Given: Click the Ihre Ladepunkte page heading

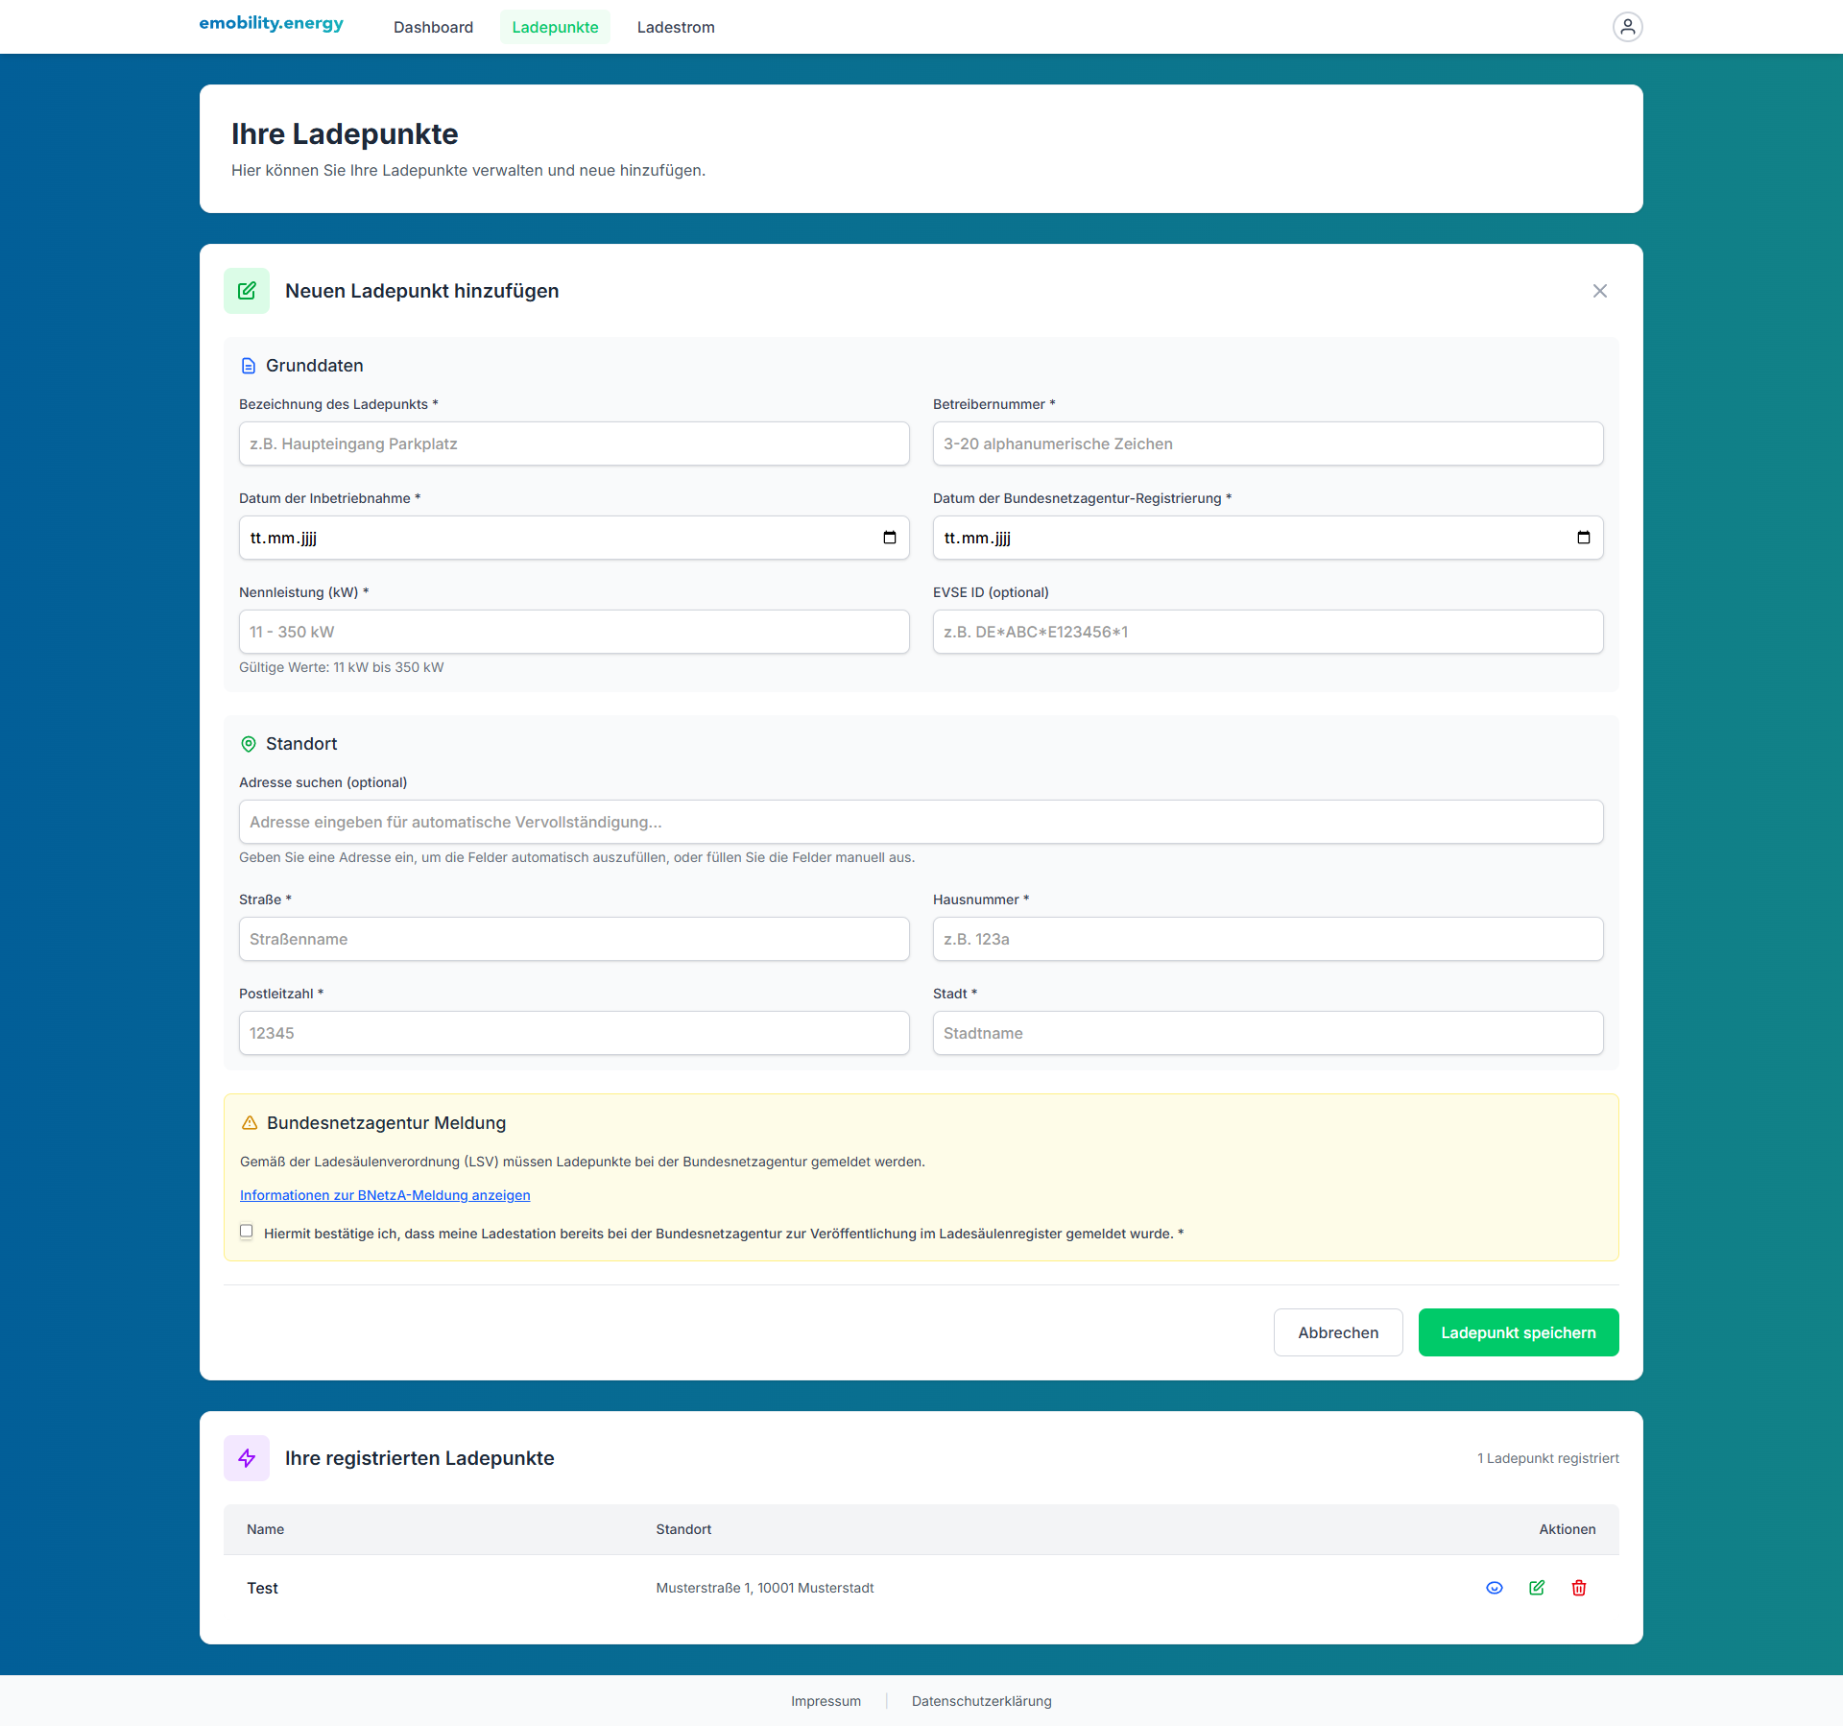Looking at the screenshot, I should pos(345,134).
